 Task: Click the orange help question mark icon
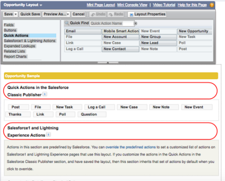(x=212, y=5)
